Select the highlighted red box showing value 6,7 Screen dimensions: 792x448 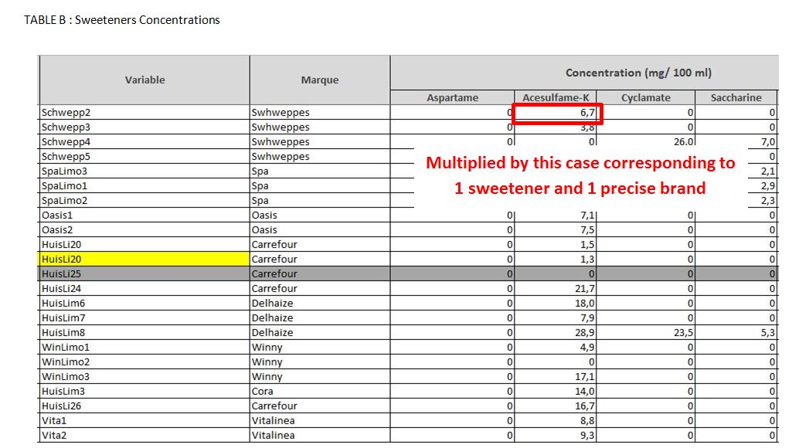(x=558, y=113)
